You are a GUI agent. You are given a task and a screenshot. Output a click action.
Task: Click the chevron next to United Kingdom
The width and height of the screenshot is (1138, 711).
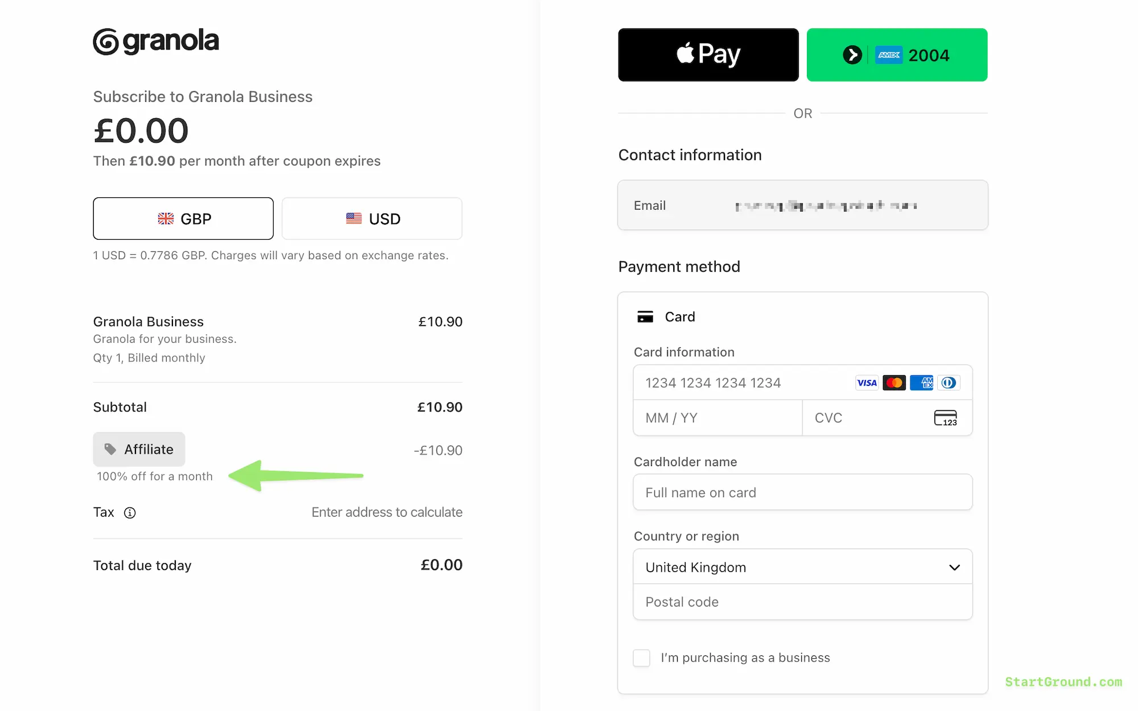954,567
